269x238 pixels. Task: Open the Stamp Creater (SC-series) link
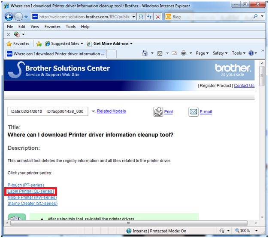click(x=32, y=203)
